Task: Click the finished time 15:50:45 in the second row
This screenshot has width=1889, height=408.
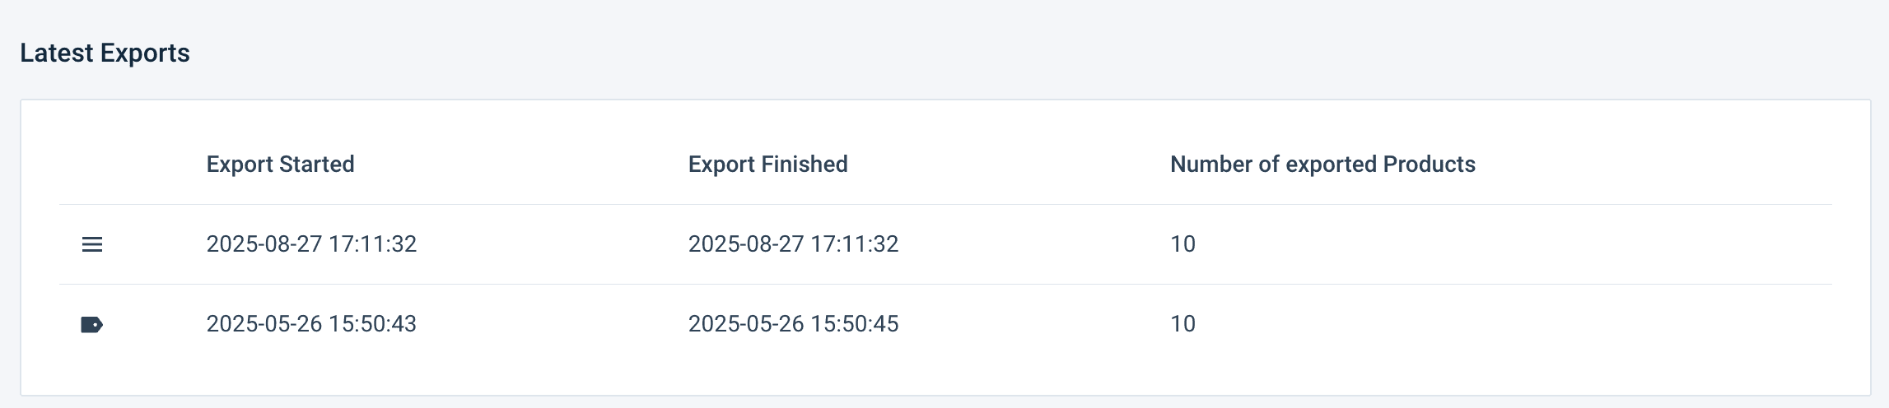Action: pos(855,324)
